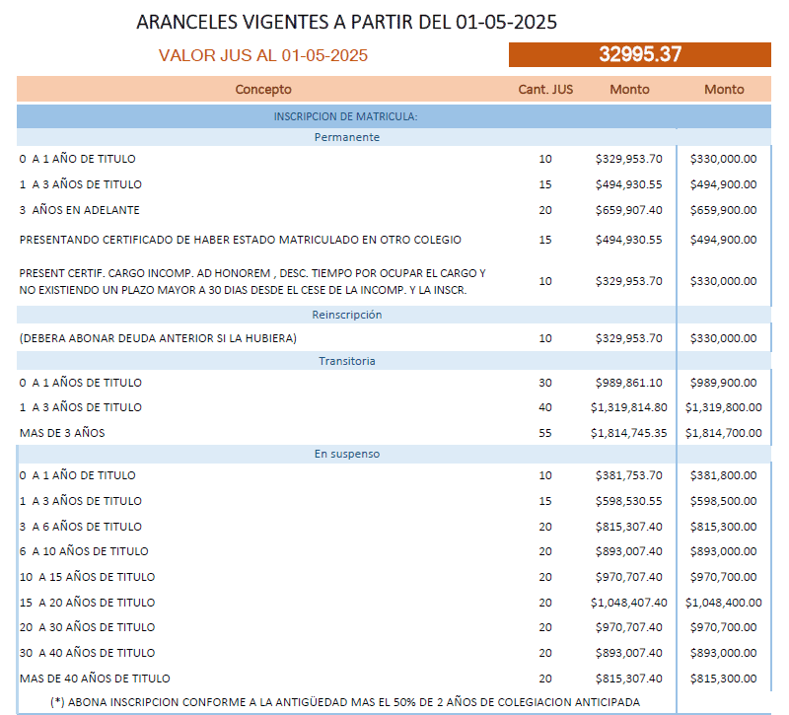
Task: Click the rounded amount $598,500.00
Action: point(723,501)
